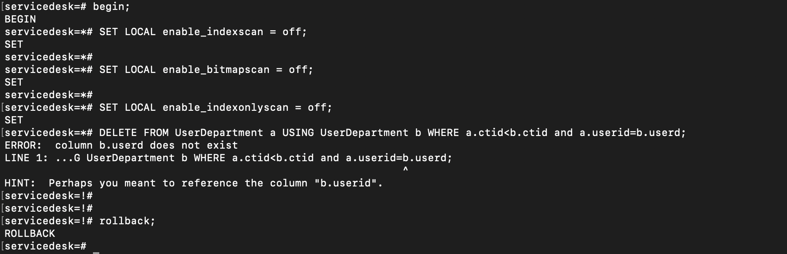Click the enable_indexonlyscan setting name

click(x=225, y=108)
